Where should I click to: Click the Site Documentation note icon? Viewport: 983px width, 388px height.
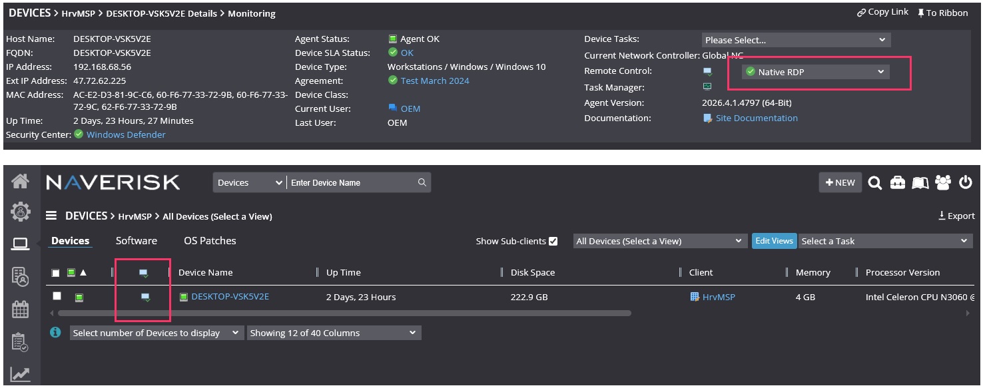click(x=708, y=118)
